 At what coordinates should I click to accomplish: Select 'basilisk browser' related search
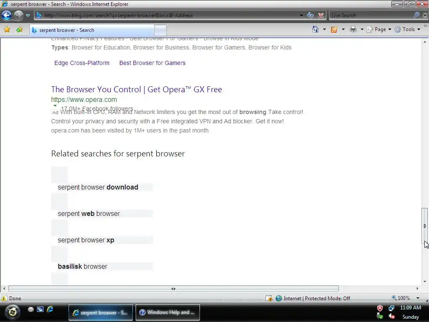point(83,266)
